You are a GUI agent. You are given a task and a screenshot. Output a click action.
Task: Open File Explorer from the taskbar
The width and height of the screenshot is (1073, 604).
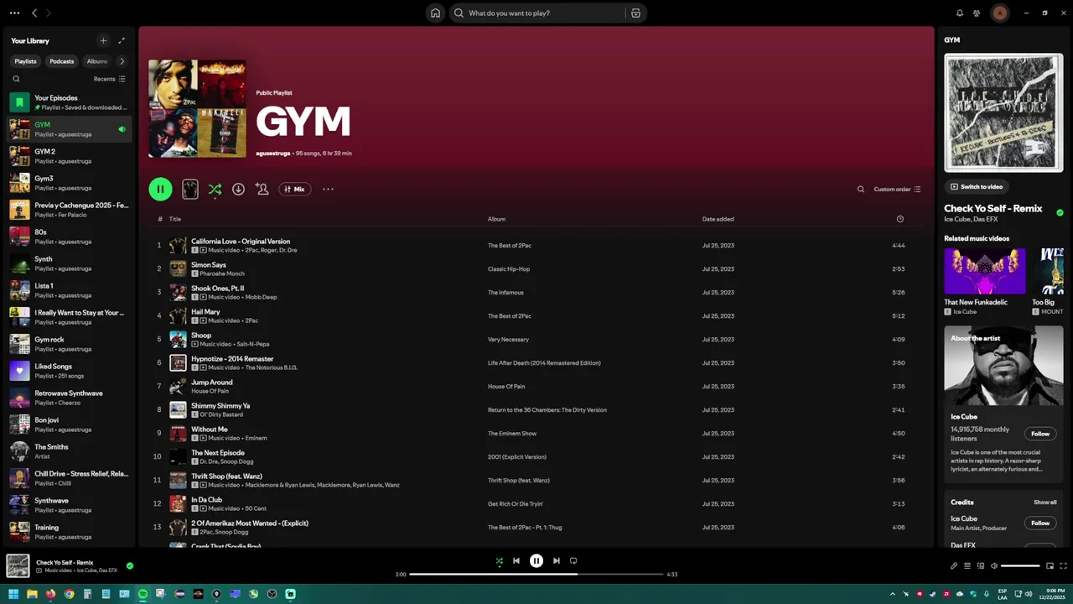(32, 594)
